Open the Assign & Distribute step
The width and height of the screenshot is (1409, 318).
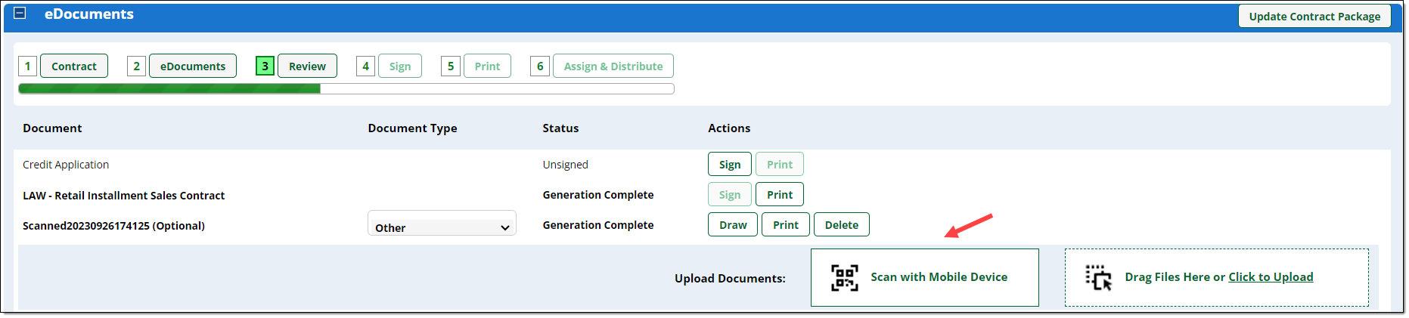(x=613, y=66)
